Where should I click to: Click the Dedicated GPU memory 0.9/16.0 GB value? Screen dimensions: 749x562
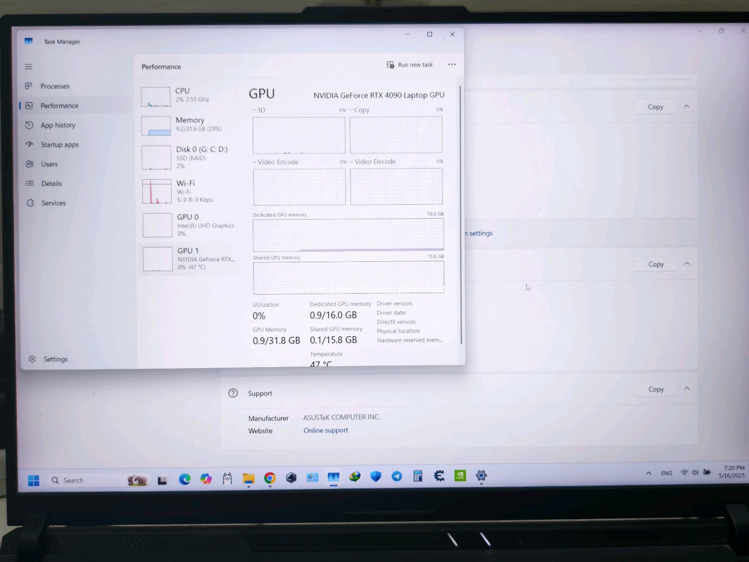click(333, 315)
